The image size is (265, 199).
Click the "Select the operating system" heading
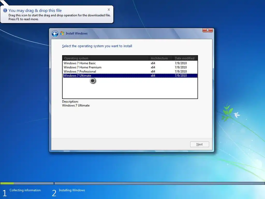(97, 46)
